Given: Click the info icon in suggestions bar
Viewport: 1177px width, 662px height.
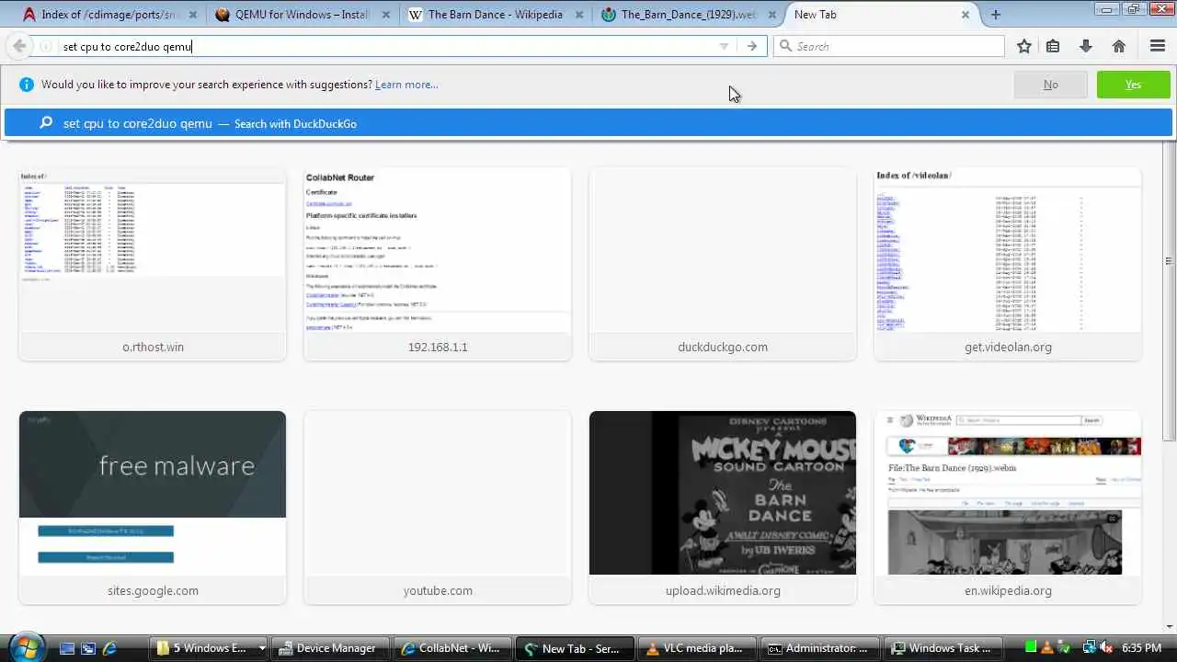Looking at the screenshot, I should (x=26, y=85).
